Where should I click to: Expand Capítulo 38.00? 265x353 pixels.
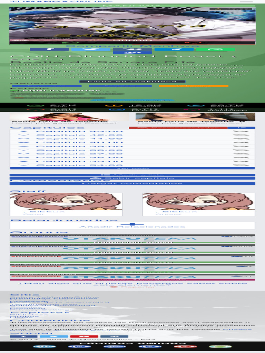79,150
